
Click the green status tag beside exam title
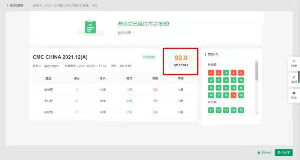click(x=149, y=57)
